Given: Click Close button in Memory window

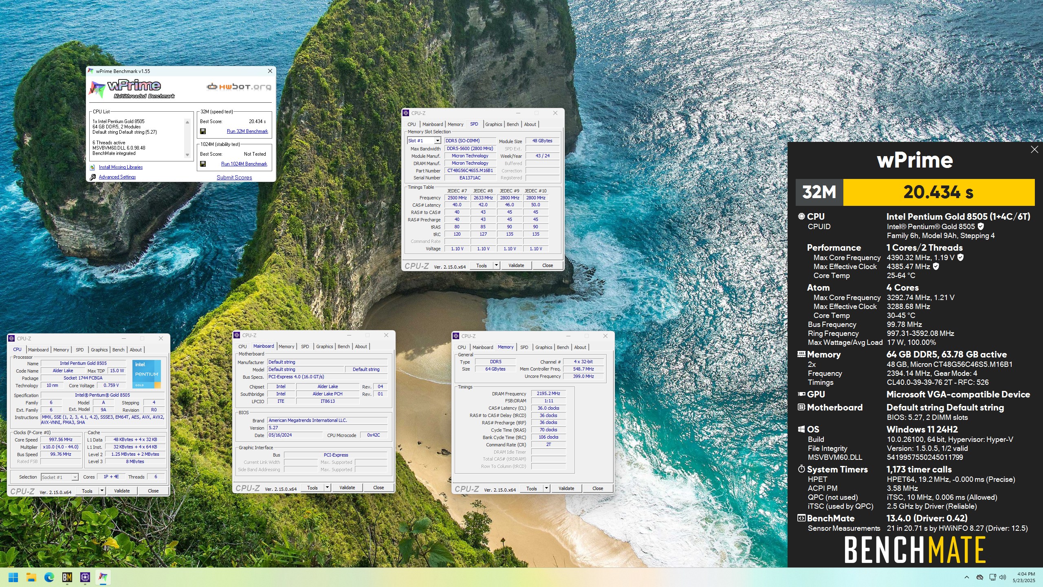Looking at the screenshot, I should point(598,488).
